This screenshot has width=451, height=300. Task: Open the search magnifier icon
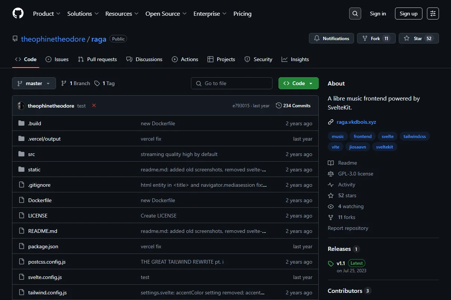click(x=355, y=13)
